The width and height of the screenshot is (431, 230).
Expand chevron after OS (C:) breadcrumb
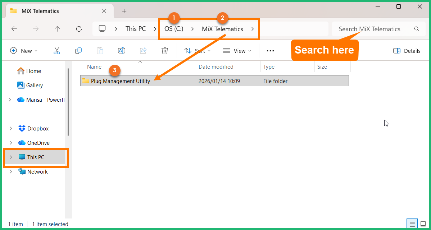coord(193,29)
